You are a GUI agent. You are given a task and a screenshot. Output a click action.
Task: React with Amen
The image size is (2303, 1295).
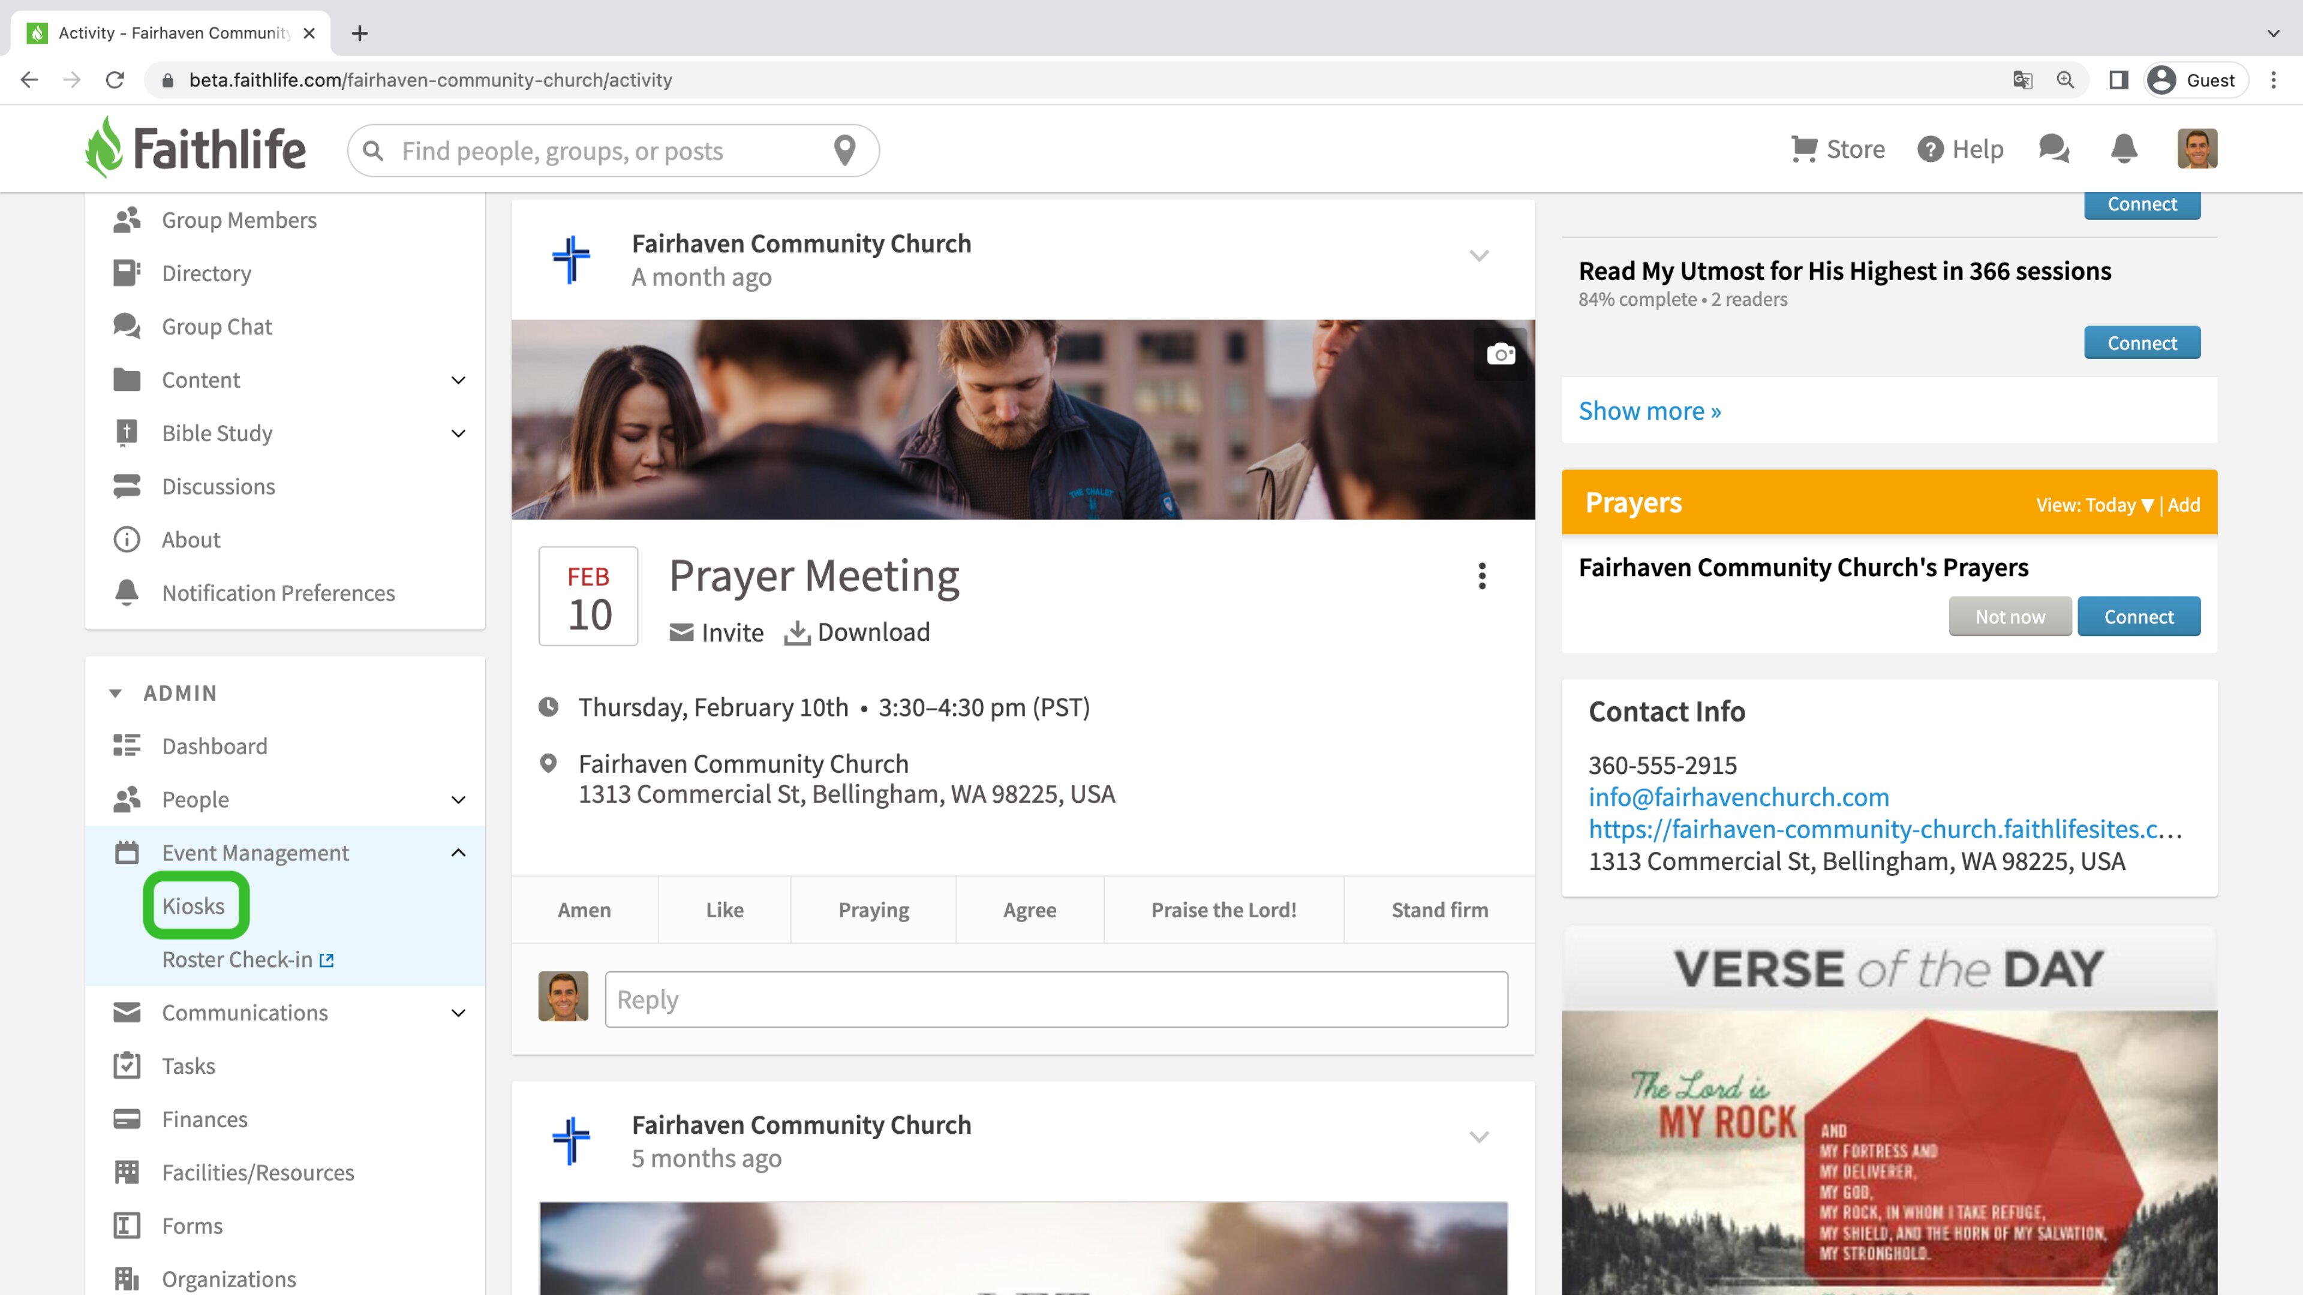point(584,910)
